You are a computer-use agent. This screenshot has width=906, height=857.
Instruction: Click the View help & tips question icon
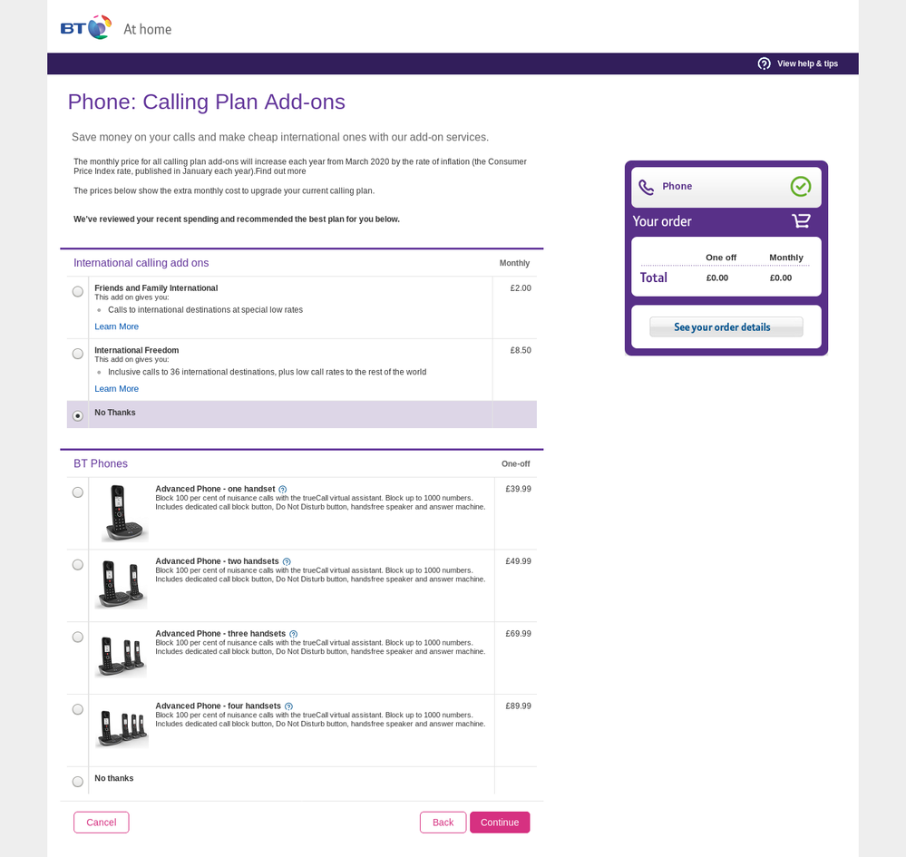point(764,63)
